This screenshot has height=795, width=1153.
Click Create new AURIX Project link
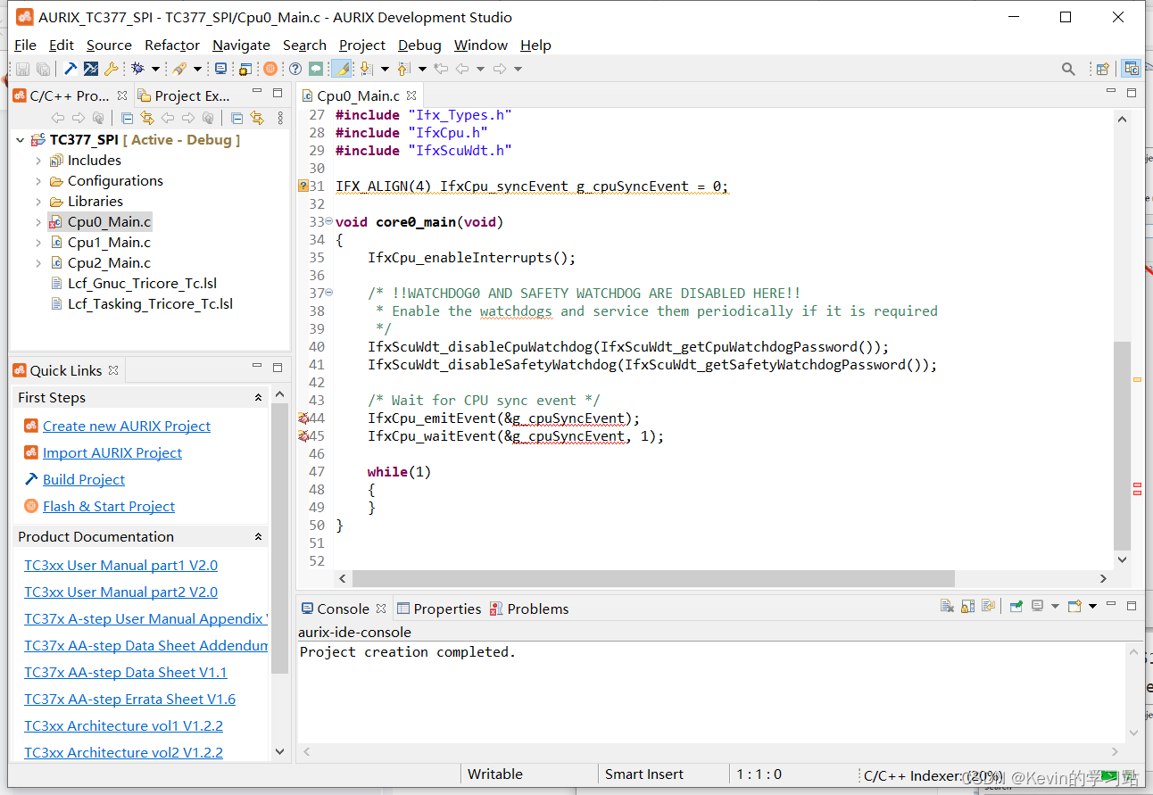[x=127, y=426]
